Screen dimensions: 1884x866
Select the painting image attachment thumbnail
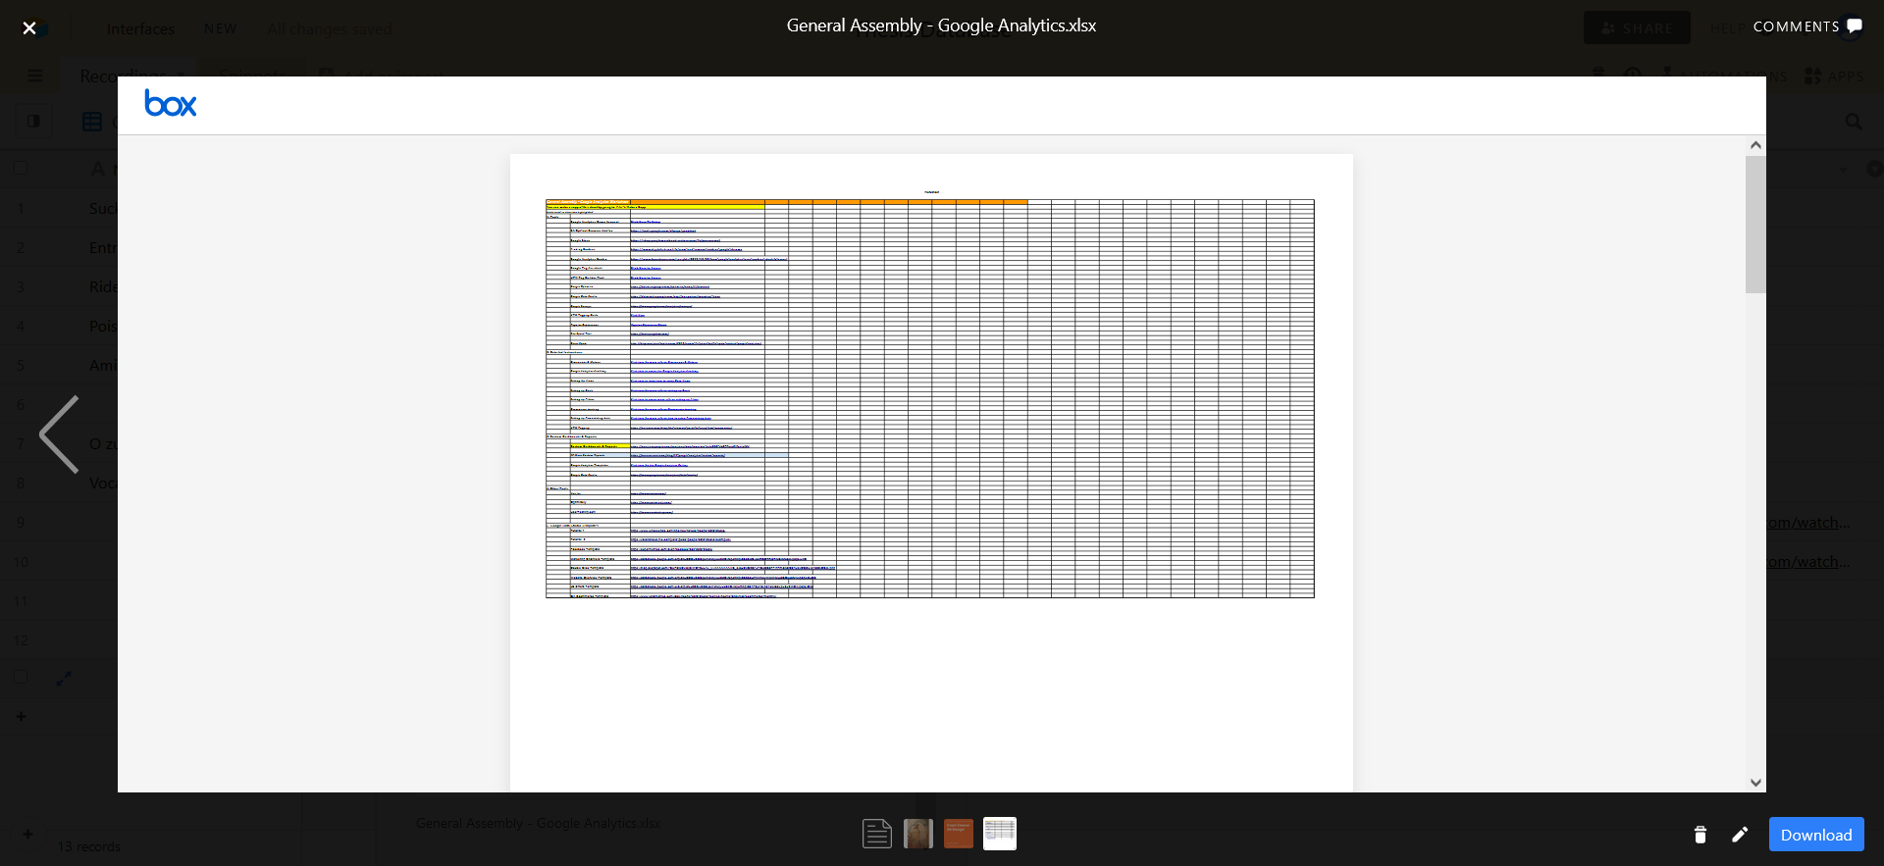[918, 834]
